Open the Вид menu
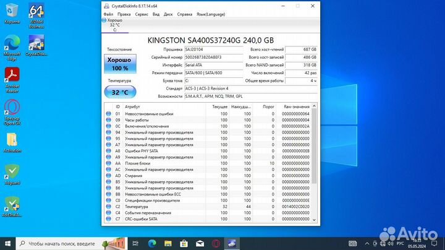The image size is (445, 250). point(156,14)
